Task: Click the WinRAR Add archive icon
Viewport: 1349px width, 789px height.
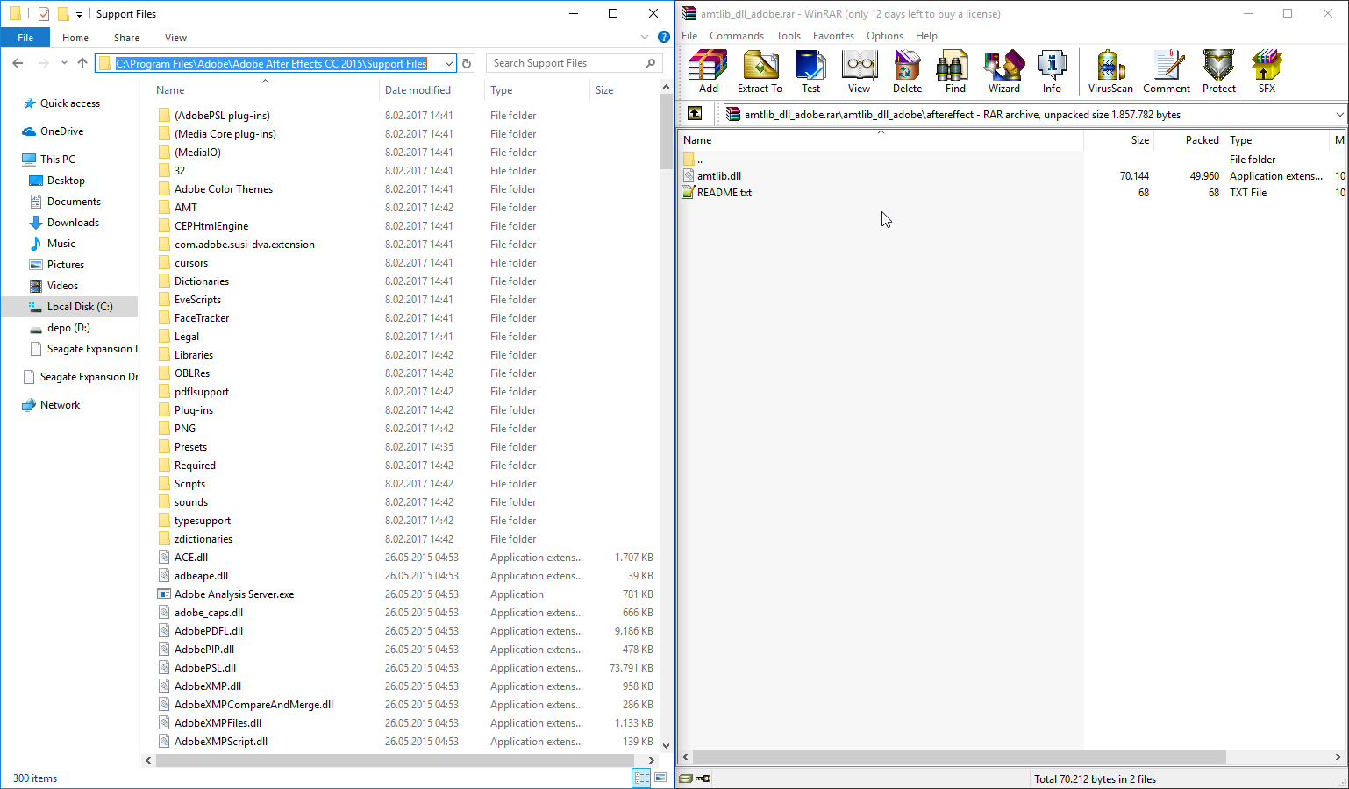Action: [x=709, y=71]
